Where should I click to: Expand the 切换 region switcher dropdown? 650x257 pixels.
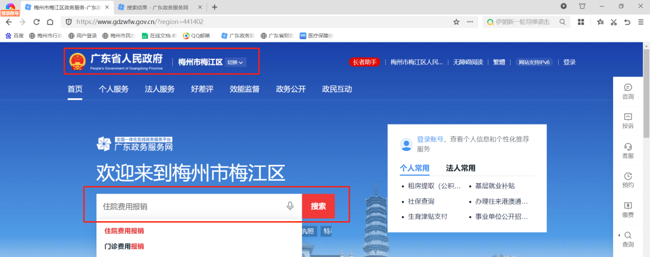235,62
